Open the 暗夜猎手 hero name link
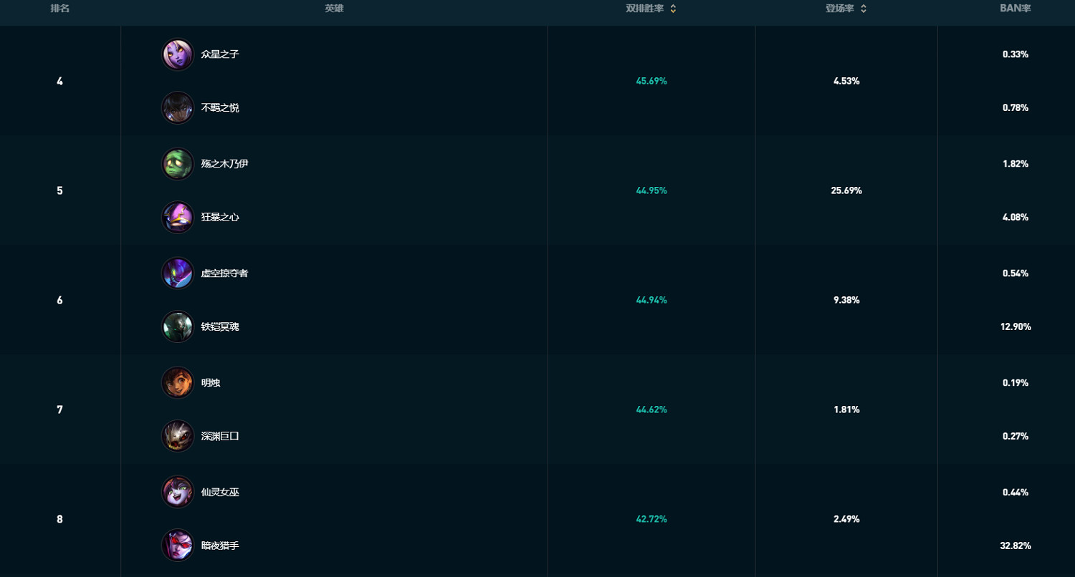The image size is (1075, 577). click(x=220, y=546)
